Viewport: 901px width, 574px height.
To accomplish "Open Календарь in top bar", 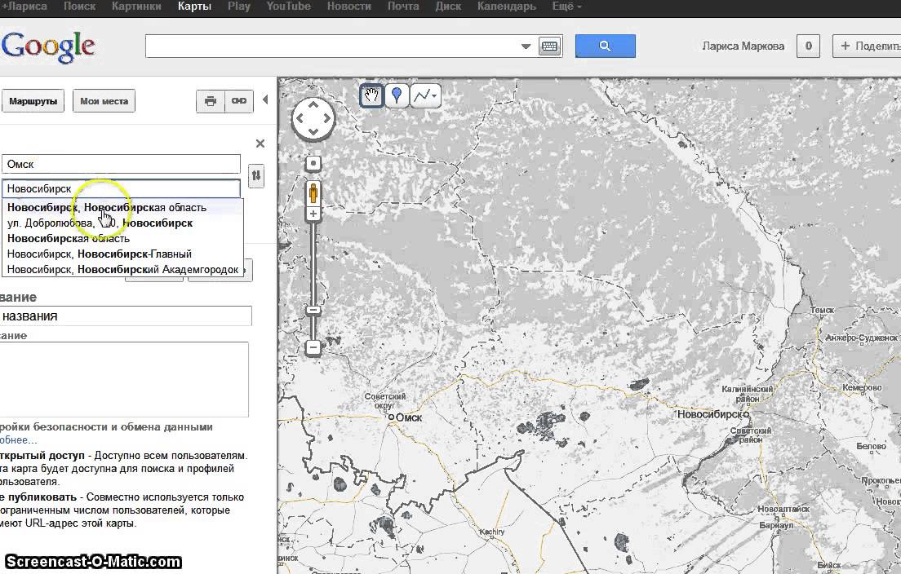I will (506, 7).
